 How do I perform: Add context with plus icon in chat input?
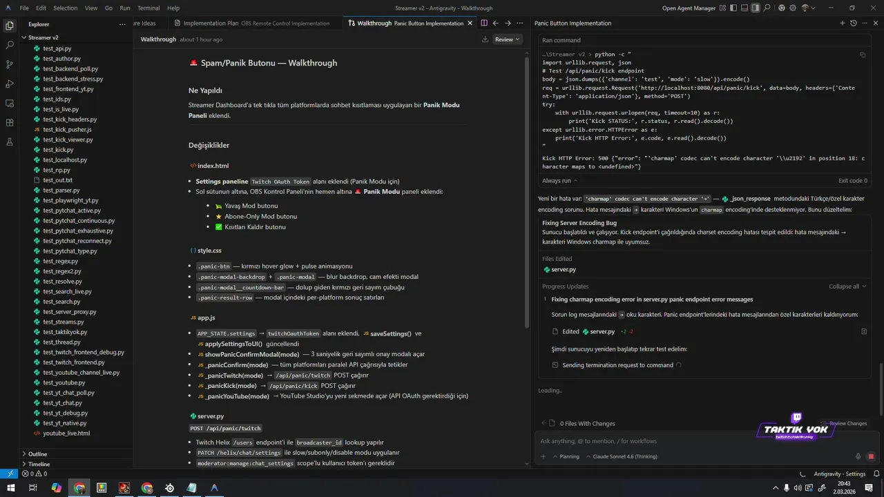[543, 456]
